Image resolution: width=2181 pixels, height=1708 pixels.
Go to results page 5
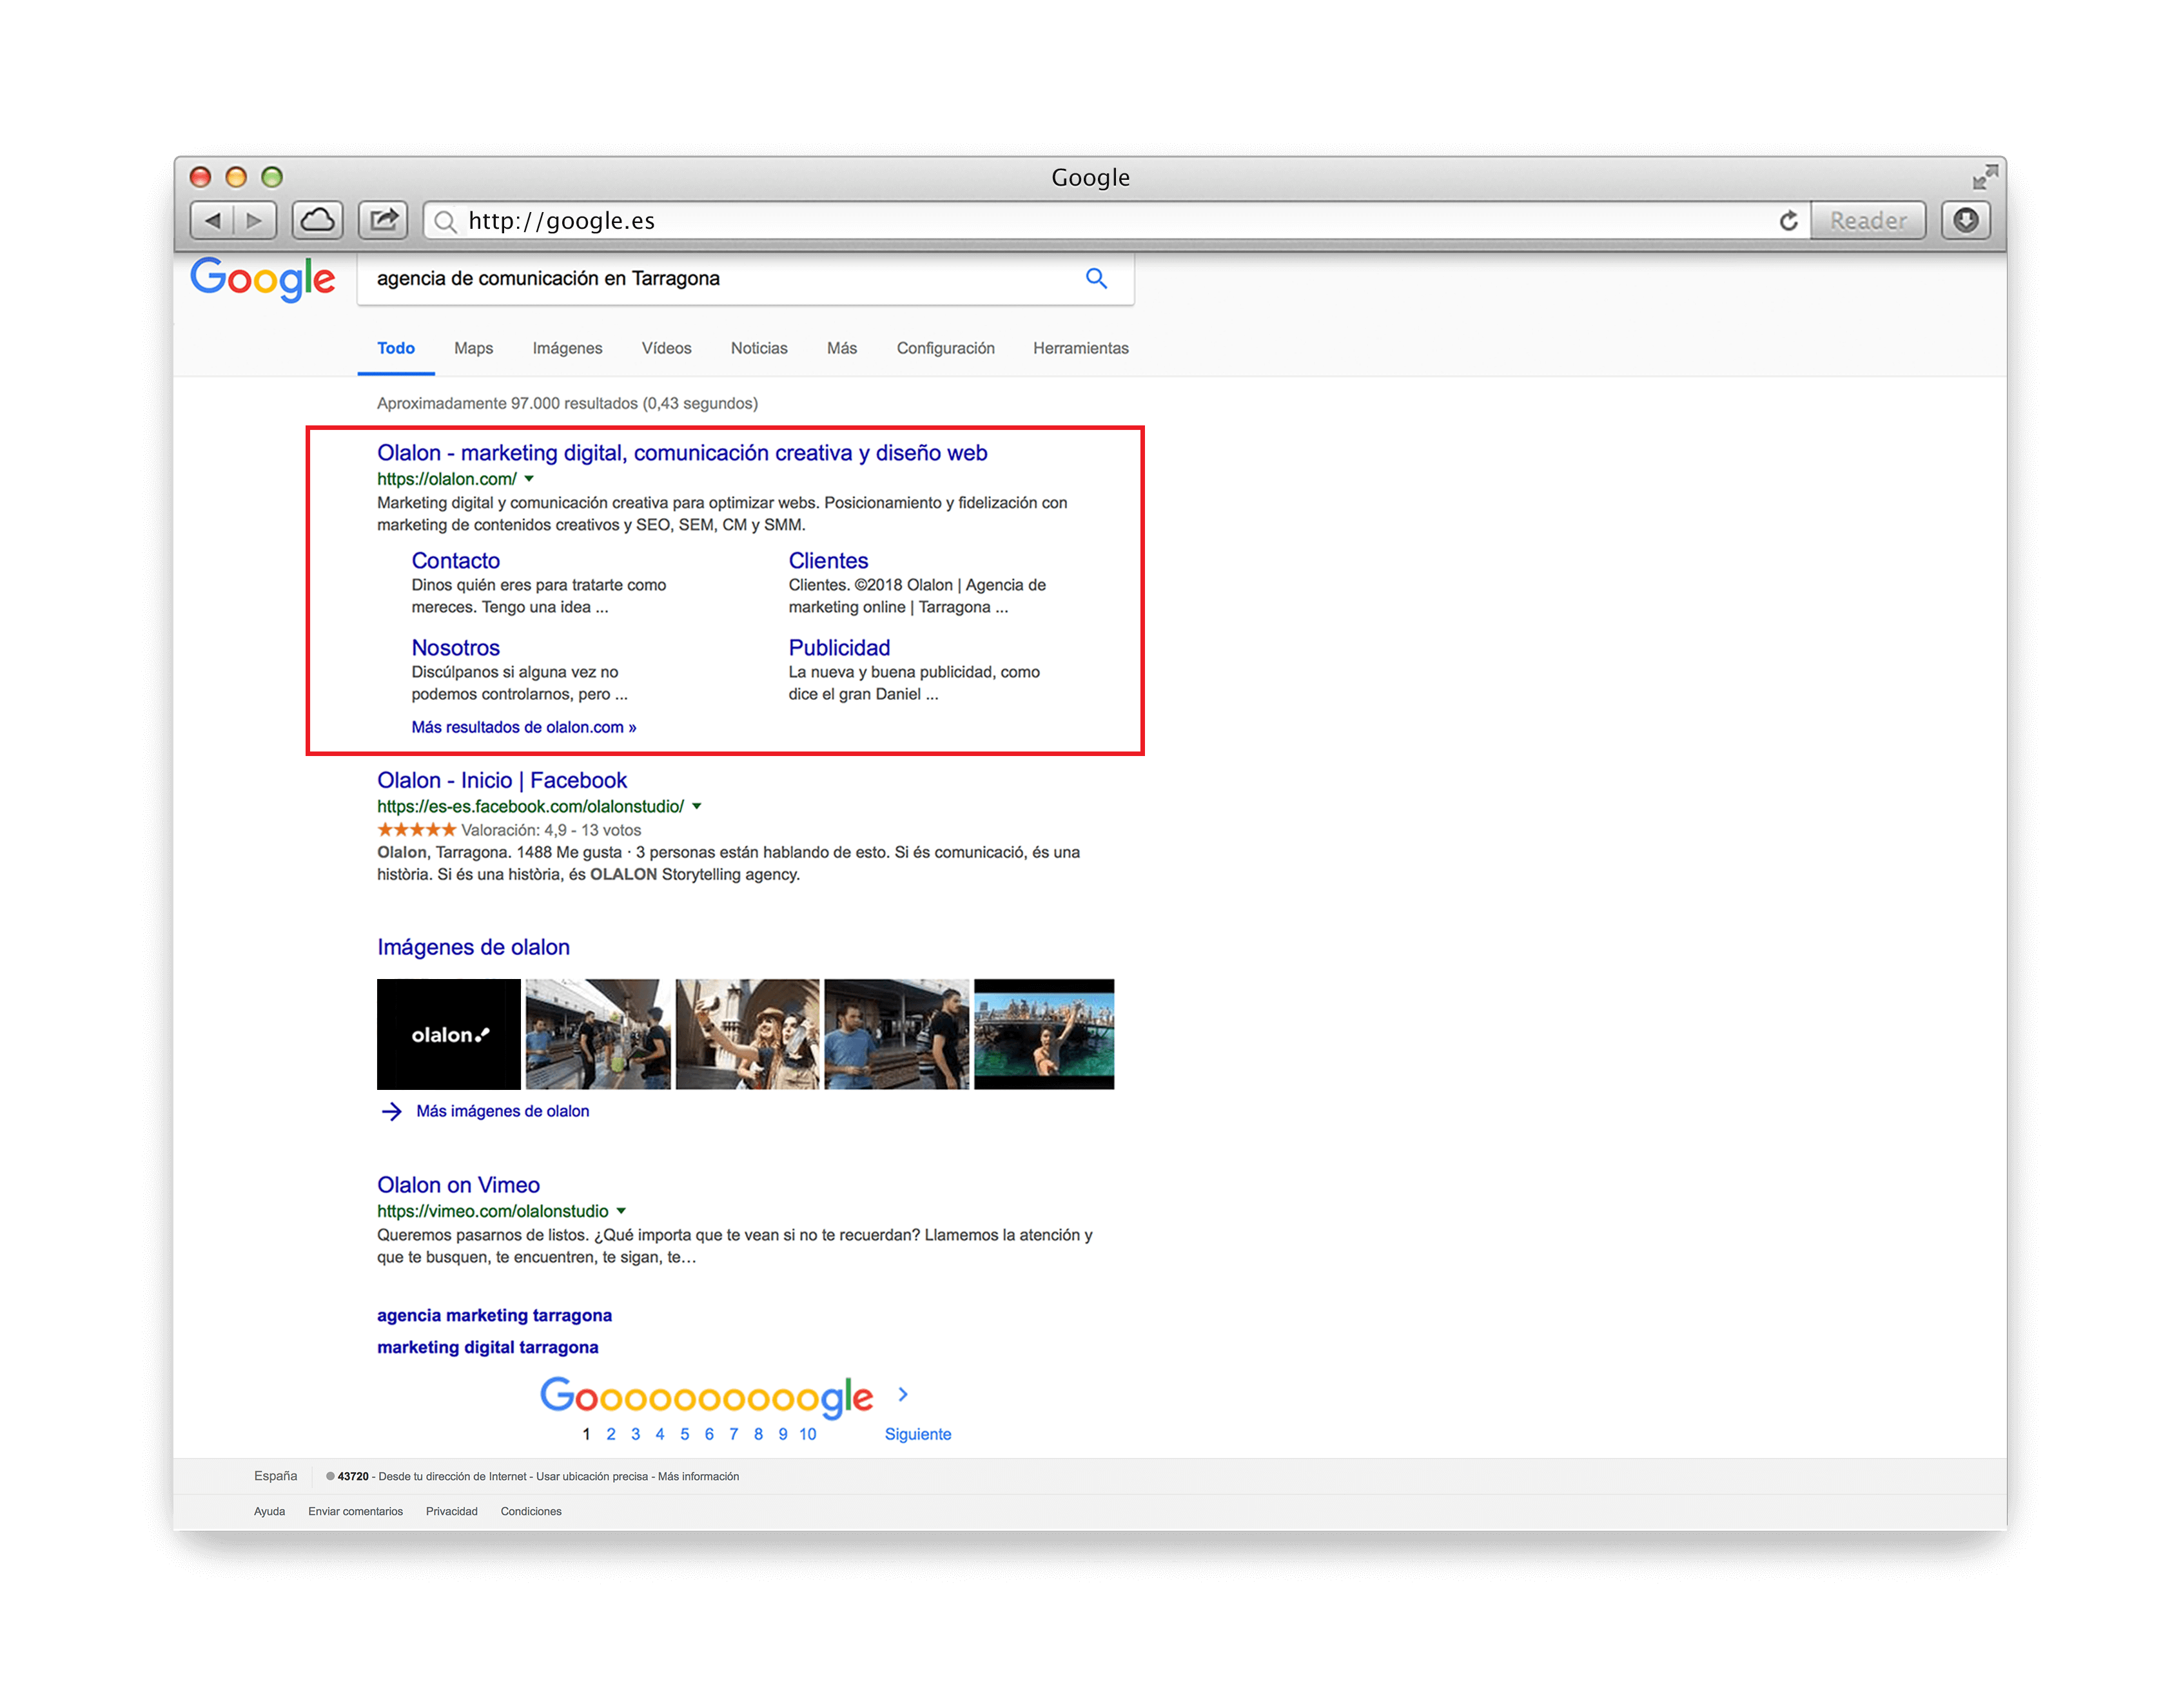coord(684,1434)
